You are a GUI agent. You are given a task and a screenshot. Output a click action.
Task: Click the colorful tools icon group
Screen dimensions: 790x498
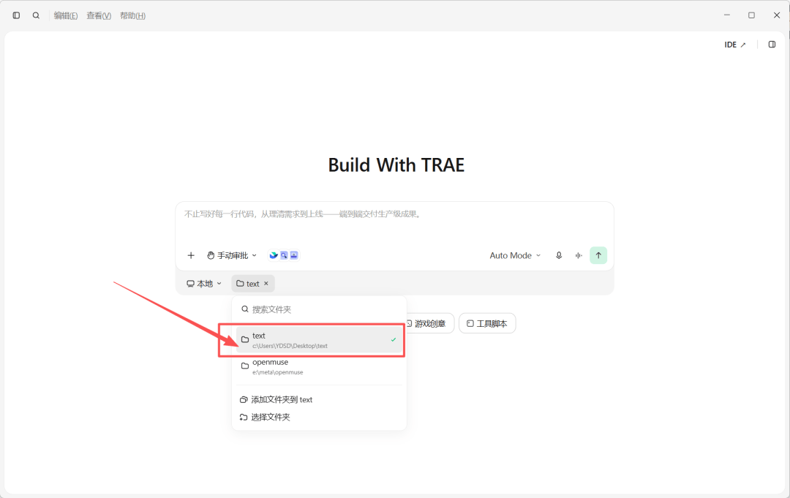284,255
